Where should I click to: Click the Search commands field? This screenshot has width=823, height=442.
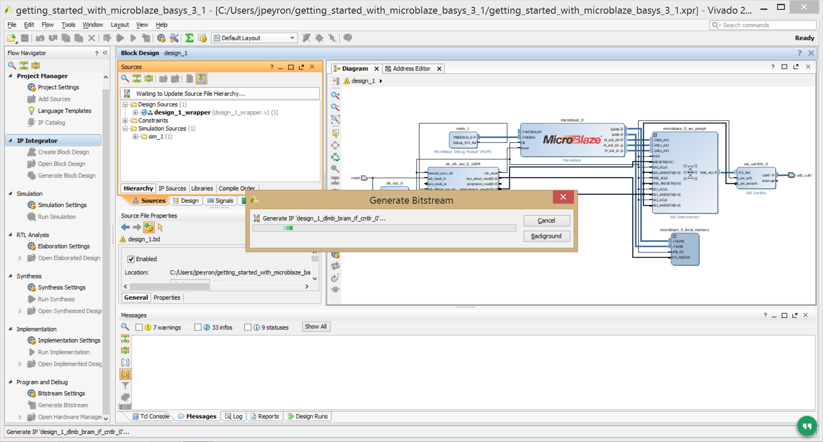[x=763, y=25]
